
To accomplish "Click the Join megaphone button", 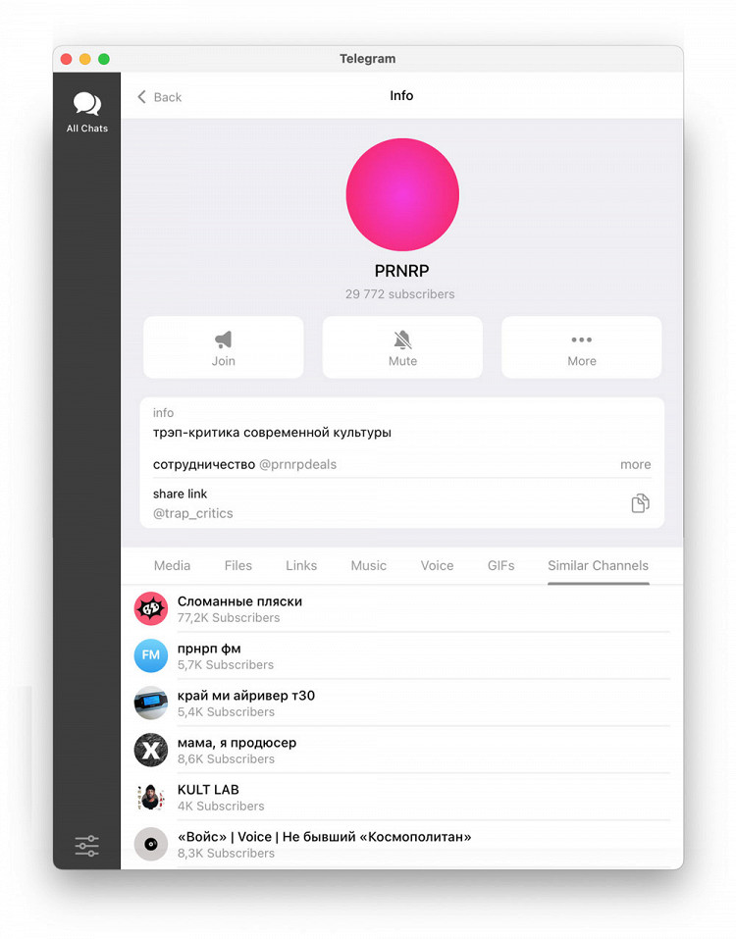I will (x=224, y=347).
